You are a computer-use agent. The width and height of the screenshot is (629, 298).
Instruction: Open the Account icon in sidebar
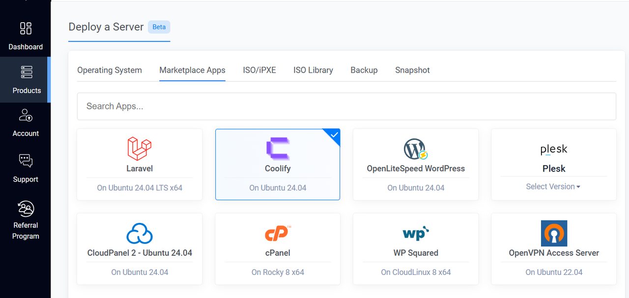coord(26,115)
